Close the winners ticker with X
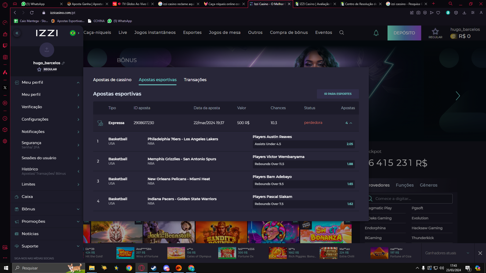Viewport: 486px width, 273px height. coord(480,253)
